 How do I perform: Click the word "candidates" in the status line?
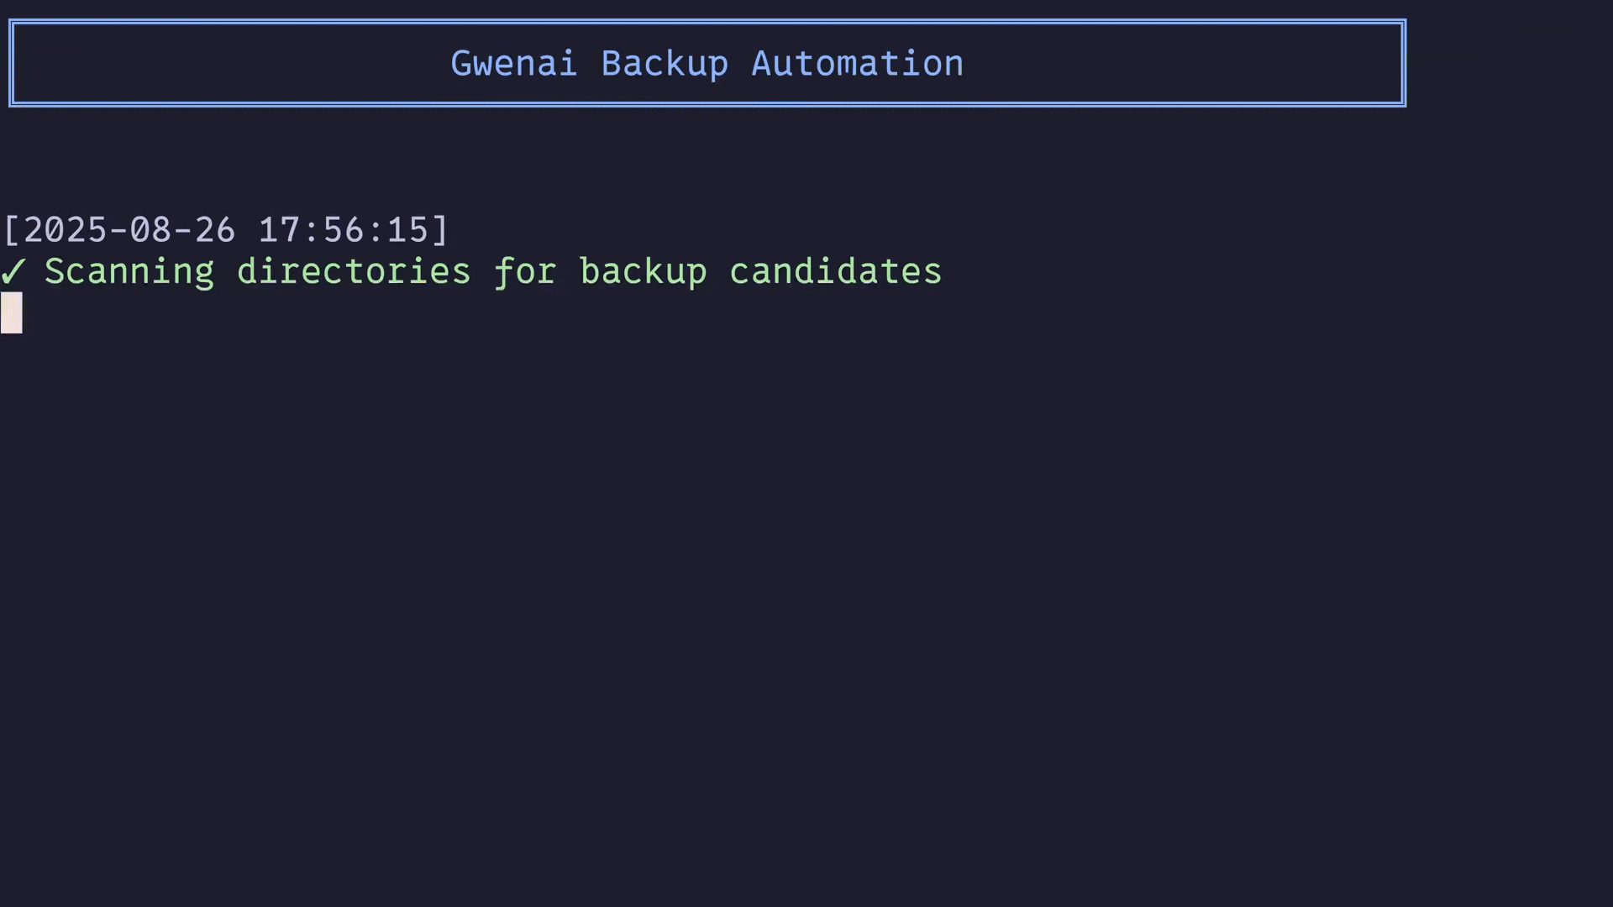coord(835,272)
